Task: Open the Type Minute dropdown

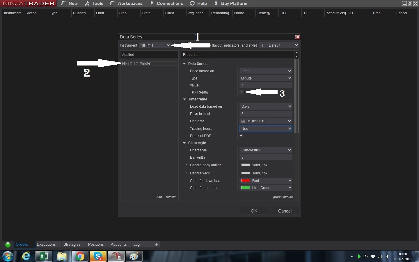Action: click(x=266, y=78)
